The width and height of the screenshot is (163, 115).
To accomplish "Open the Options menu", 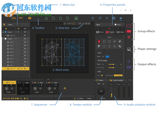I will pyautogui.click(x=17, y=13).
